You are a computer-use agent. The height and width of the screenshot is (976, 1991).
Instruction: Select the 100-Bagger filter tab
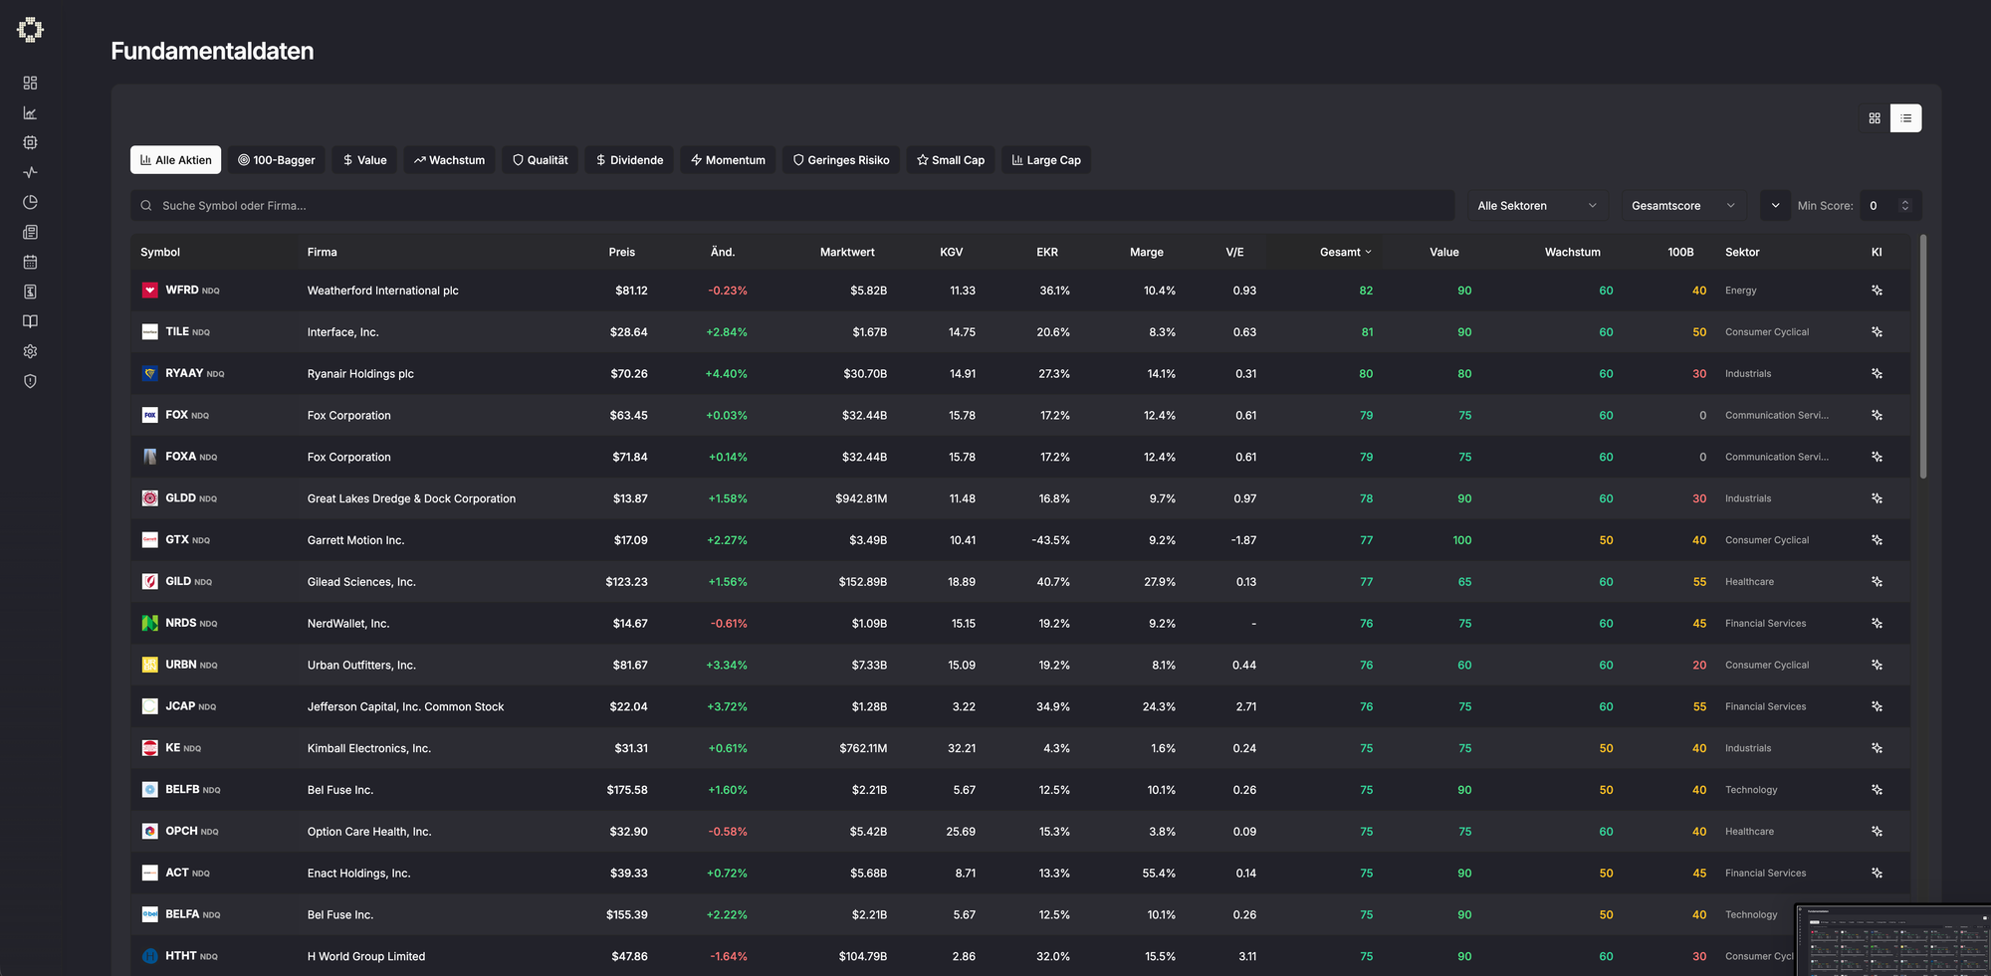277,160
